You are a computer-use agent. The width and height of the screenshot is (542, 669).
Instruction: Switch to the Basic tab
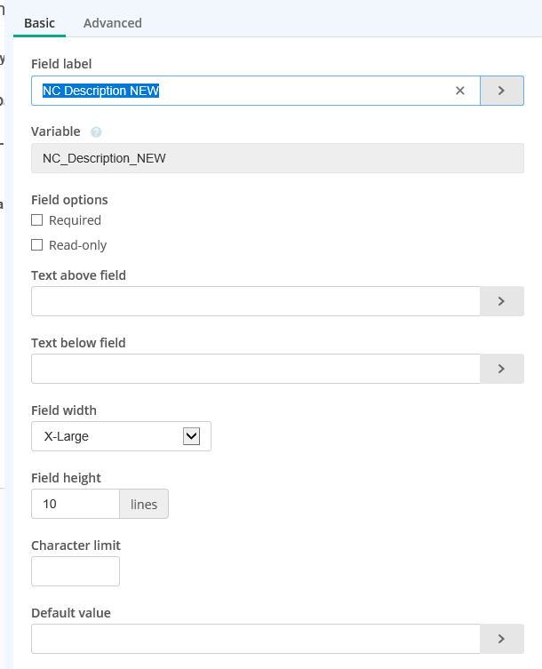click(x=39, y=23)
